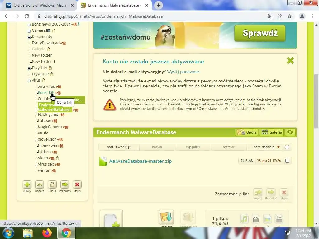The width and height of the screenshot is (319, 239).
Task: Reload the page
Action: [x=27, y=16]
